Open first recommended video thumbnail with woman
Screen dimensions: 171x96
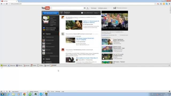pos(107,42)
